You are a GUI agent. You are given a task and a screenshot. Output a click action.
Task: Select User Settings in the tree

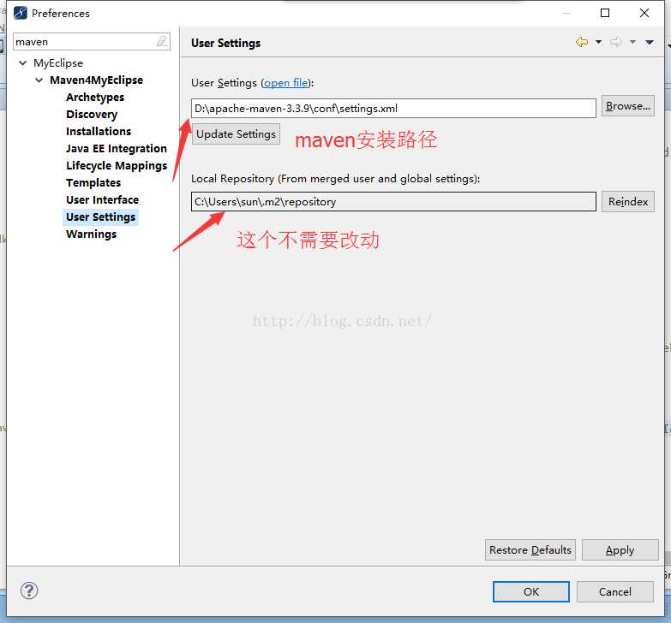(x=100, y=217)
